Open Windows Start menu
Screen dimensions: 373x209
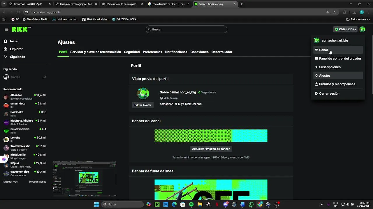click(x=96, y=204)
